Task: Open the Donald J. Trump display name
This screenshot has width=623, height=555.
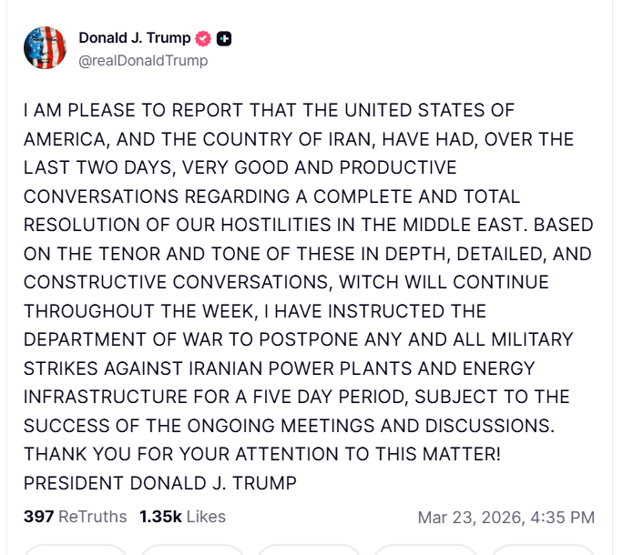Action: [x=134, y=38]
